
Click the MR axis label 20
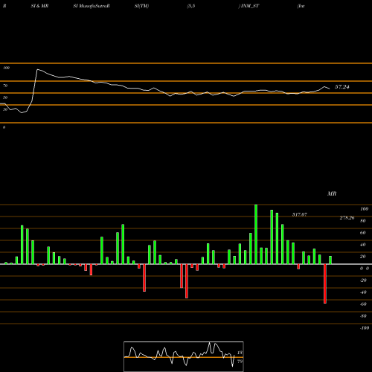tap(363, 257)
